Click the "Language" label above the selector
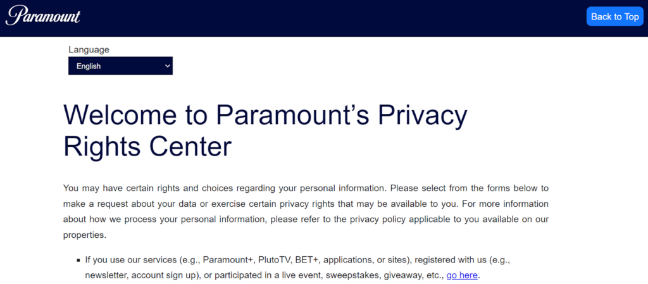The image size is (648, 284). click(89, 49)
